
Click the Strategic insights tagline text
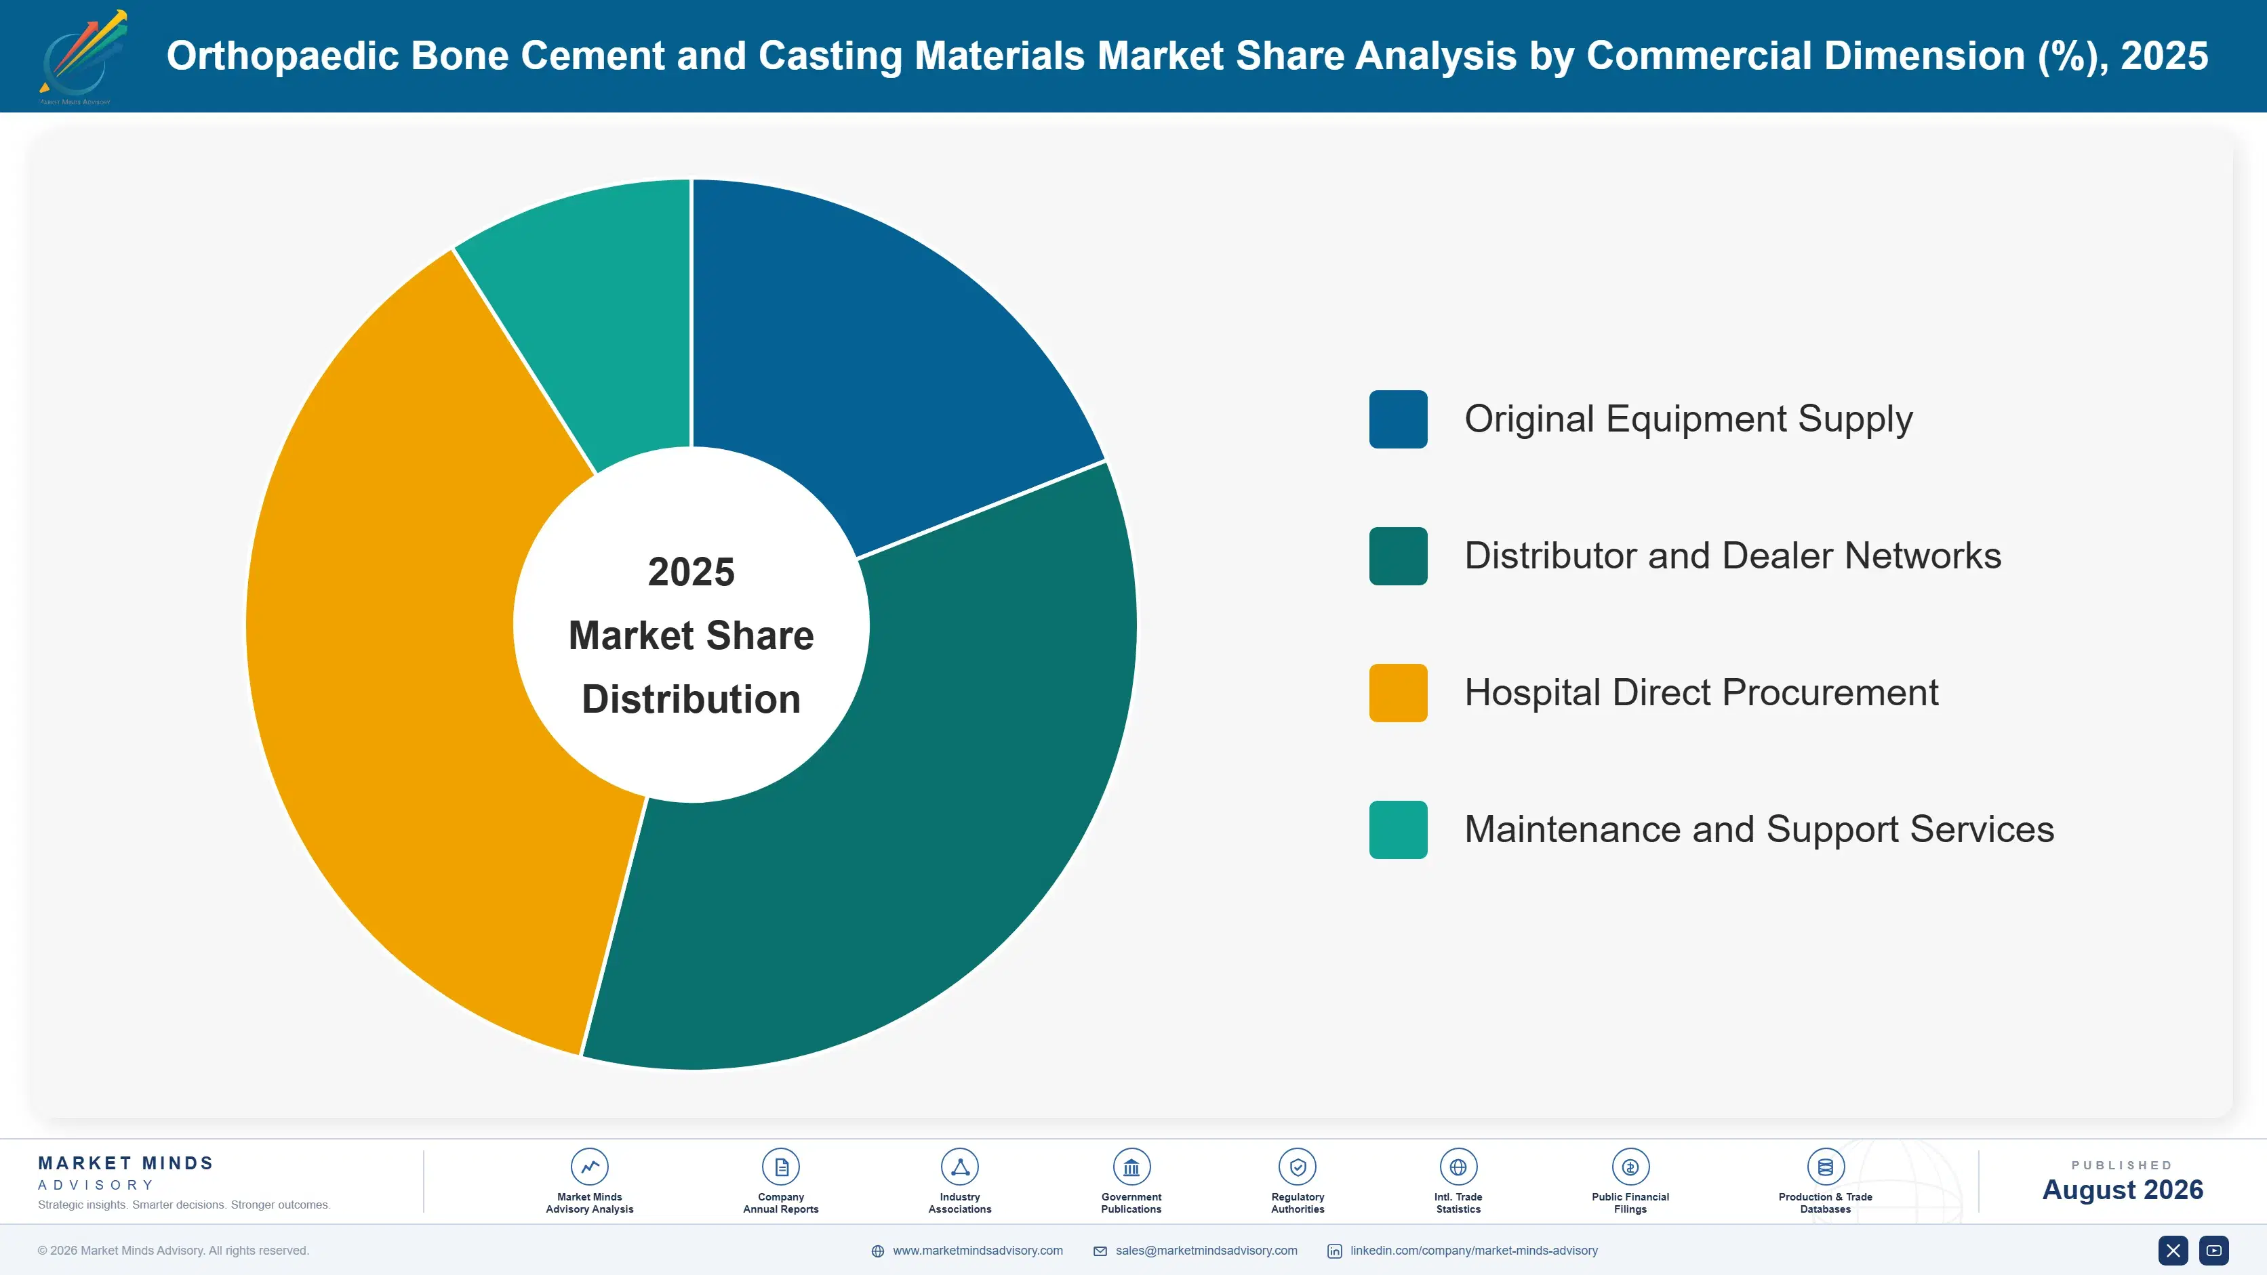(x=184, y=1205)
